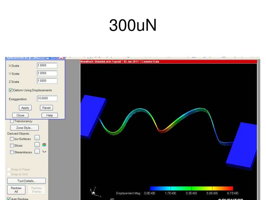Click the XYZ orientation axes icon

click(95, 192)
